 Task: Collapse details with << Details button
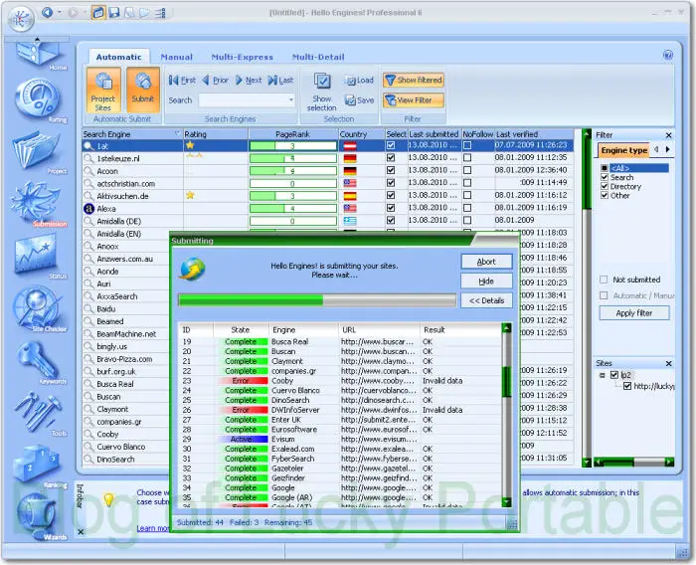(x=486, y=300)
